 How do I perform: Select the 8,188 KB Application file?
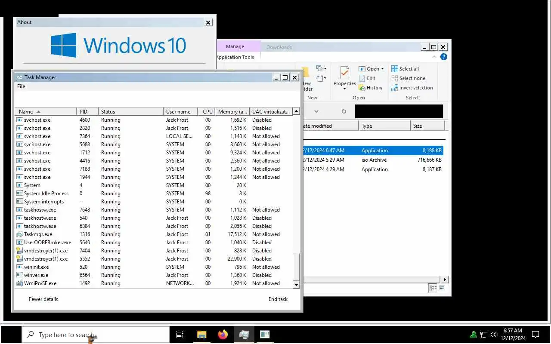pos(373,150)
